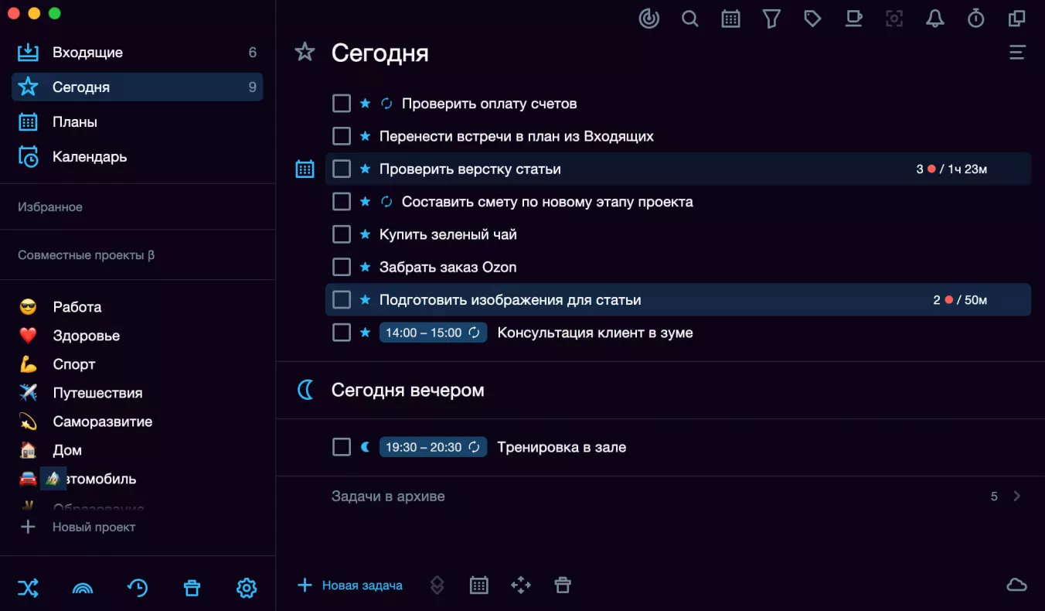Check off Составить смету по новому этапу проекта

(x=342, y=202)
